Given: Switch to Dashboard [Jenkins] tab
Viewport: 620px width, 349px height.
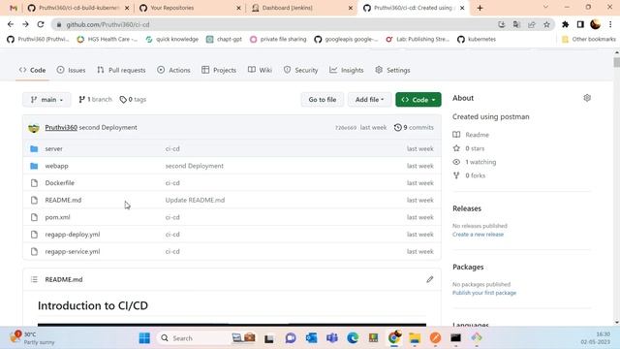Looking at the screenshot, I should (x=302, y=8).
